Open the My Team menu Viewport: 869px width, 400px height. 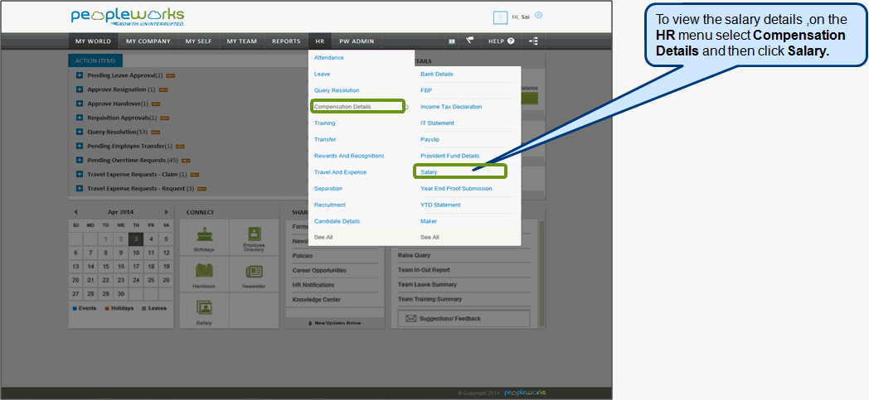point(241,41)
